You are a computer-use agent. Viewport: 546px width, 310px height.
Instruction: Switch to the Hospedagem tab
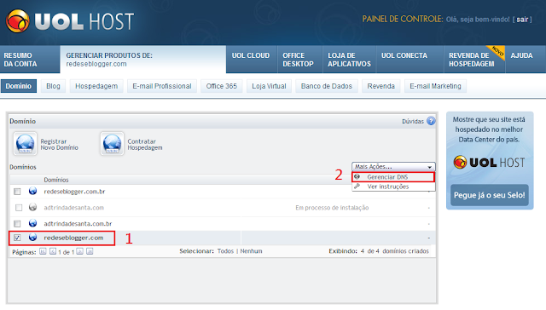pyautogui.click(x=96, y=86)
